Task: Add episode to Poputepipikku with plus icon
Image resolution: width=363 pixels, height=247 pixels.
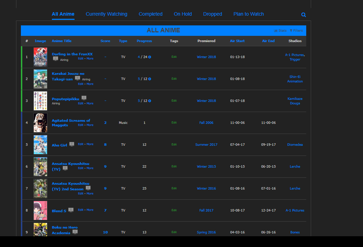Action: point(149,101)
